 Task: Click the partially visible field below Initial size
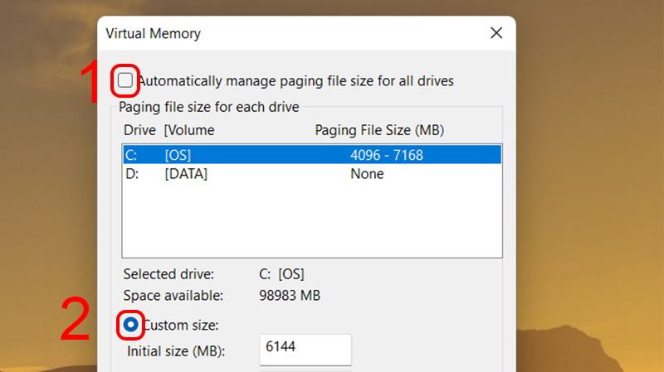point(306,370)
